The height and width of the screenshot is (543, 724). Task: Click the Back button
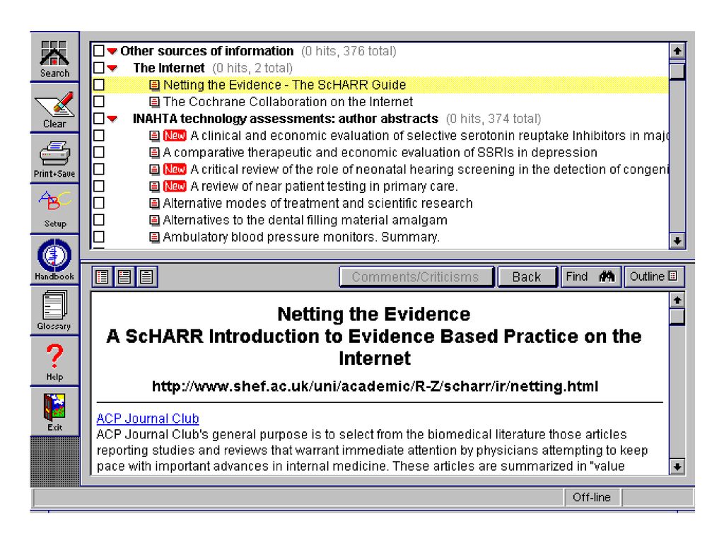(x=527, y=276)
